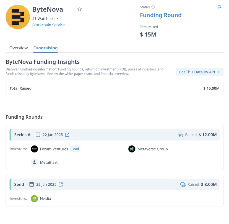Open the Blockchain Service category link
This screenshot has width=229, height=224.
[48, 25]
